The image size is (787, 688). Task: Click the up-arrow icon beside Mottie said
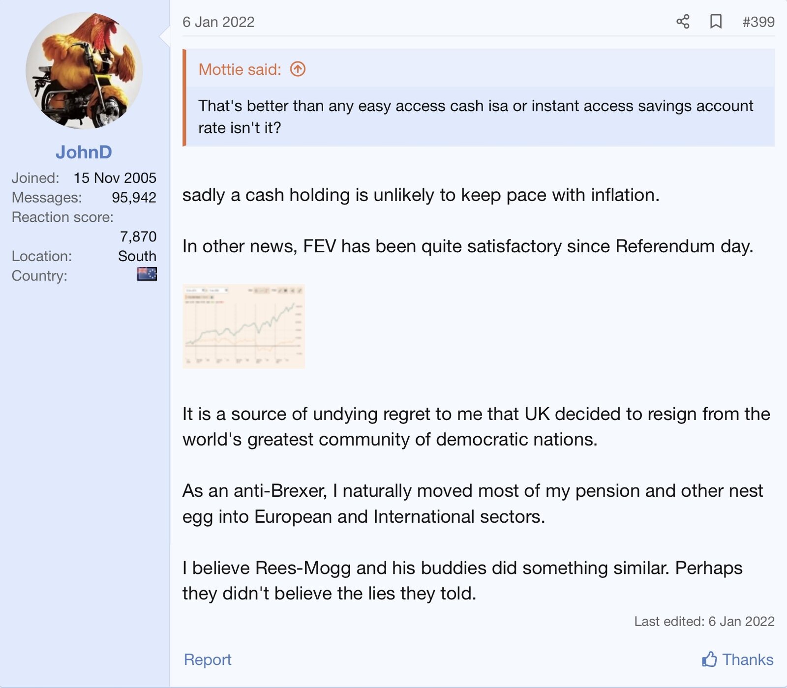[298, 69]
